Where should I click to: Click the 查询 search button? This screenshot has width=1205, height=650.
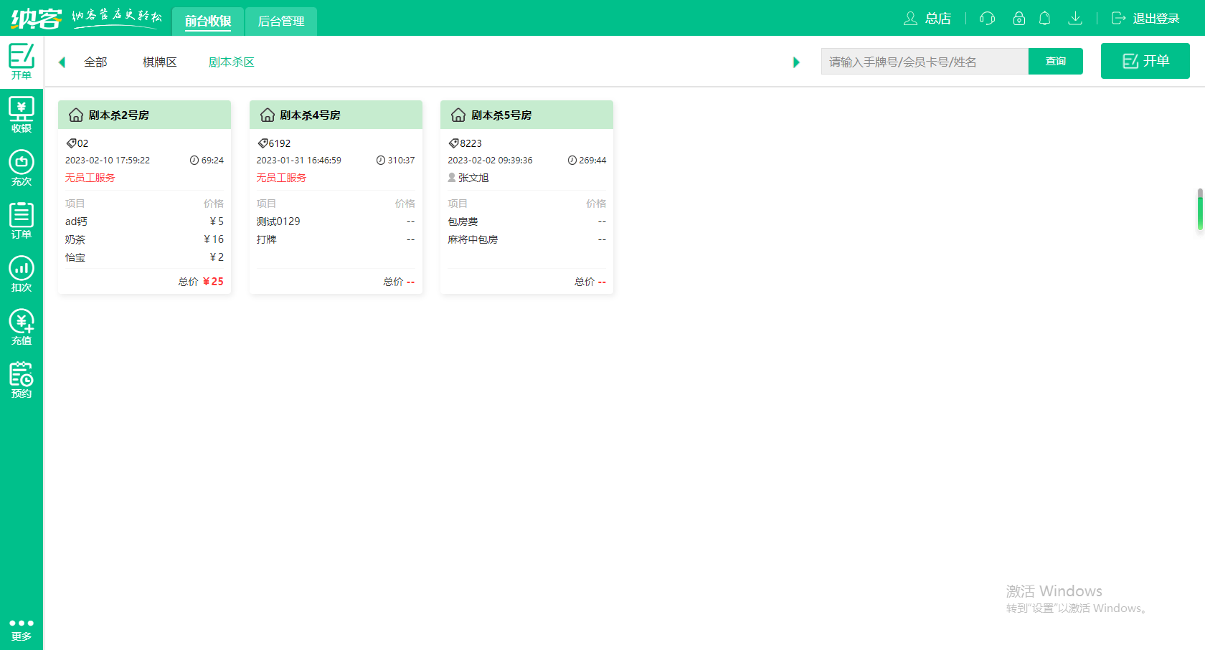[x=1055, y=62]
